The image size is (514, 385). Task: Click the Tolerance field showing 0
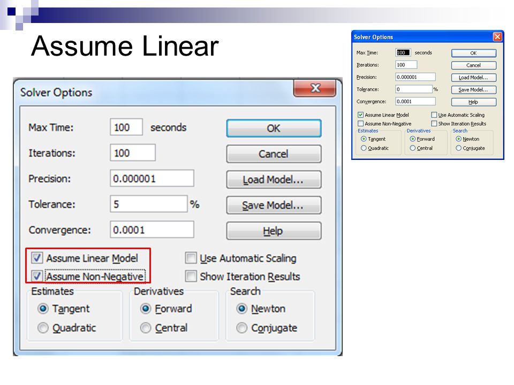[x=414, y=89]
